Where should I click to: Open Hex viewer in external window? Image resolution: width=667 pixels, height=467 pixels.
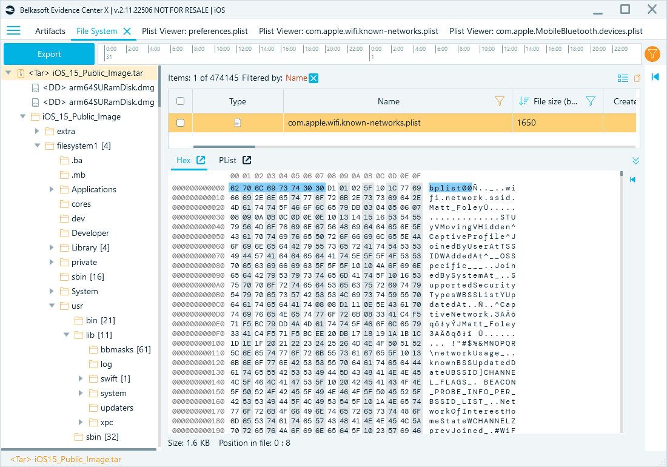click(201, 160)
